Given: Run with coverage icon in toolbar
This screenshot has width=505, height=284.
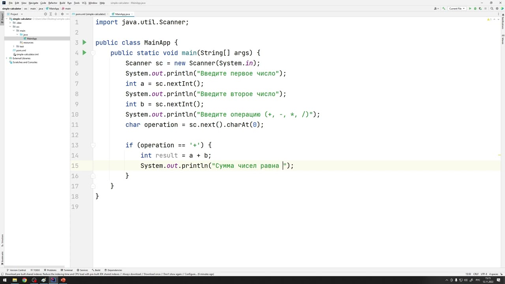Looking at the screenshot, I should 480,8.
